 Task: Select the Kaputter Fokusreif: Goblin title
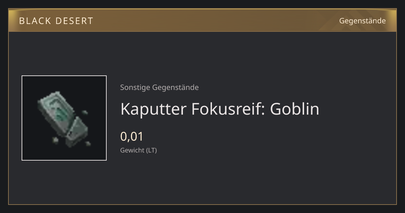(220, 109)
